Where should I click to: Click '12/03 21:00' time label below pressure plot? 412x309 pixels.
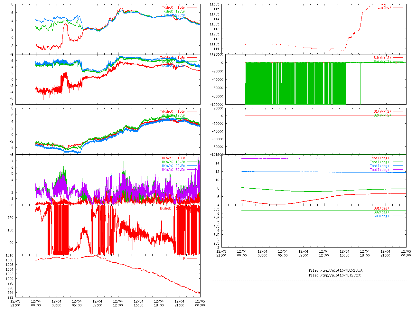pos(15,303)
